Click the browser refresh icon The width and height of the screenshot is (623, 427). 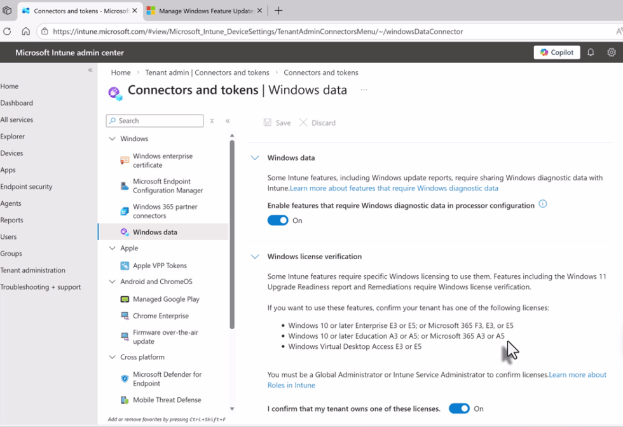[x=7, y=31]
